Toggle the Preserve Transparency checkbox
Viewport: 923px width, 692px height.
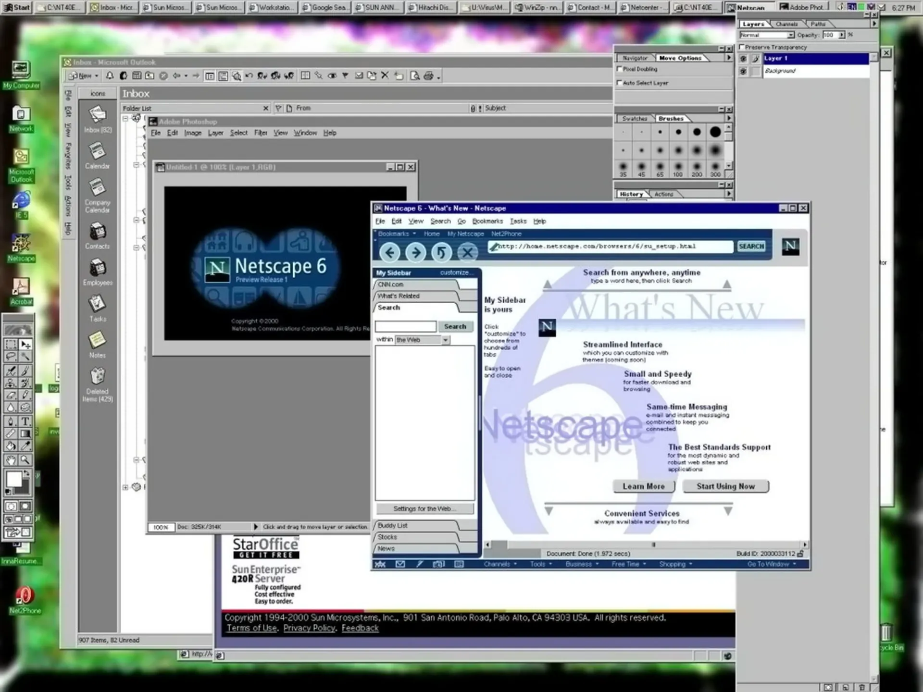(742, 47)
